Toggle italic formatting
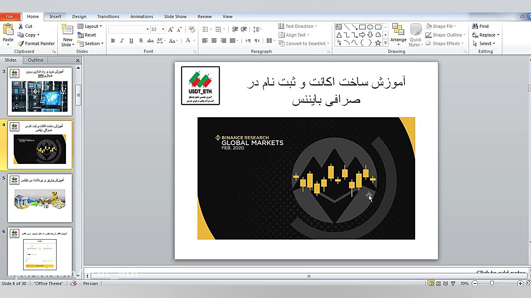This screenshot has height=298, width=531. (x=122, y=40)
